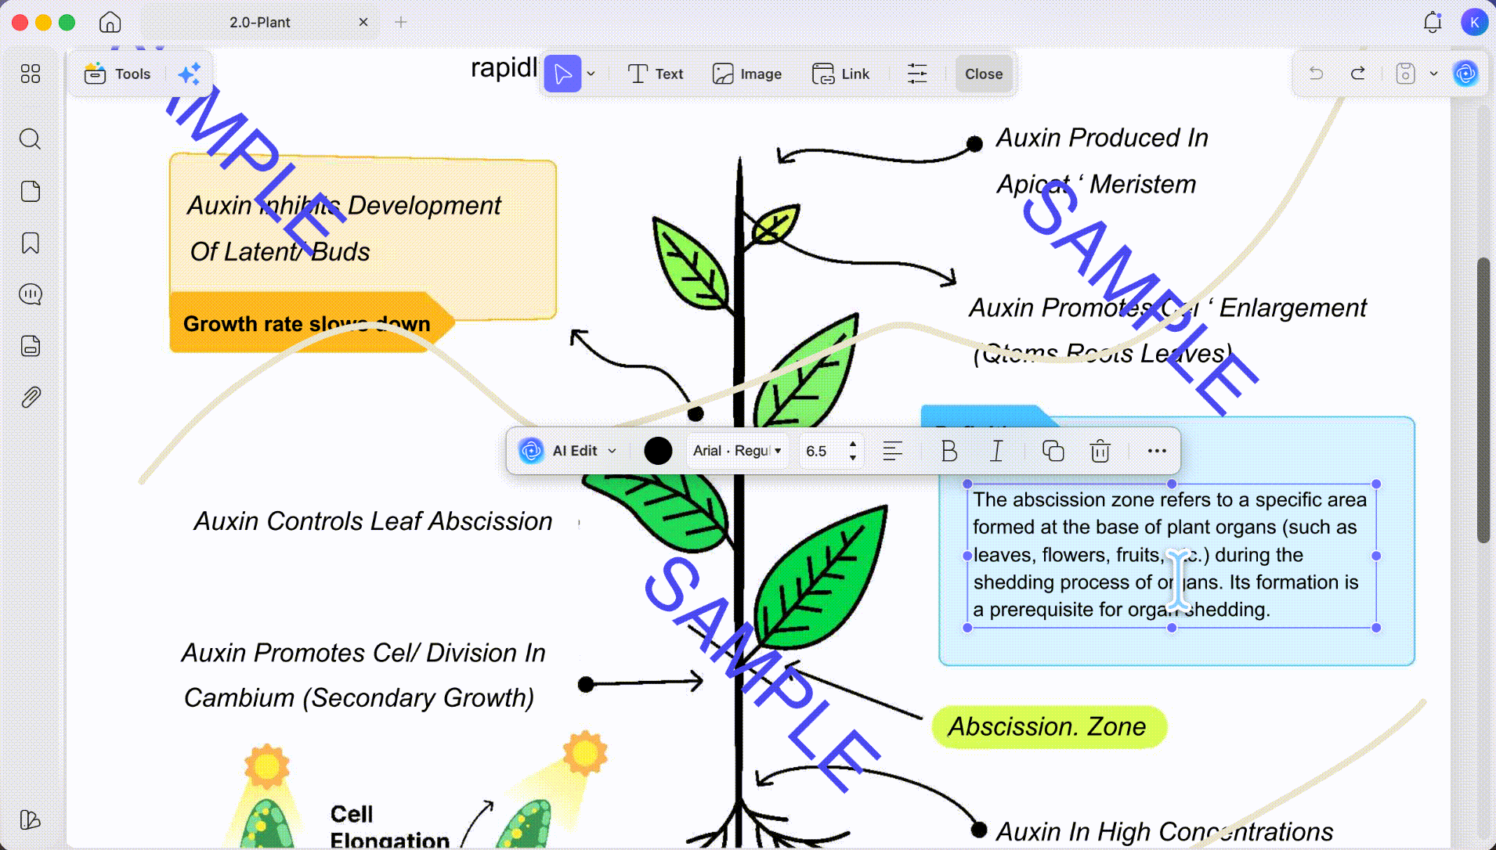Image resolution: width=1496 pixels, height=850 pixels.
Task: Select the Image tool
Action: coord(747,74)
